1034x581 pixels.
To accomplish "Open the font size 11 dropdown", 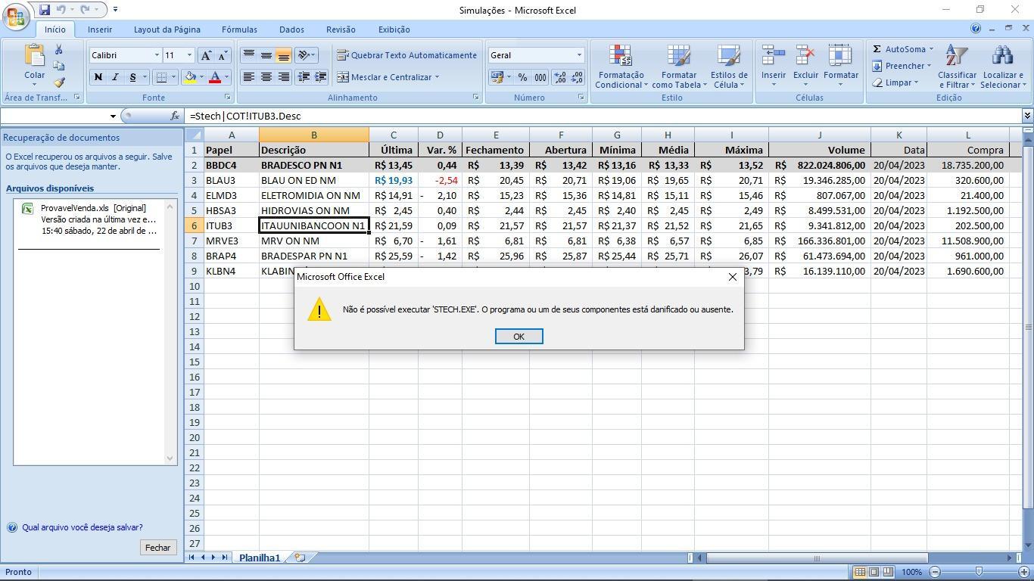I will pyautogui.click(x=189, y=55).
